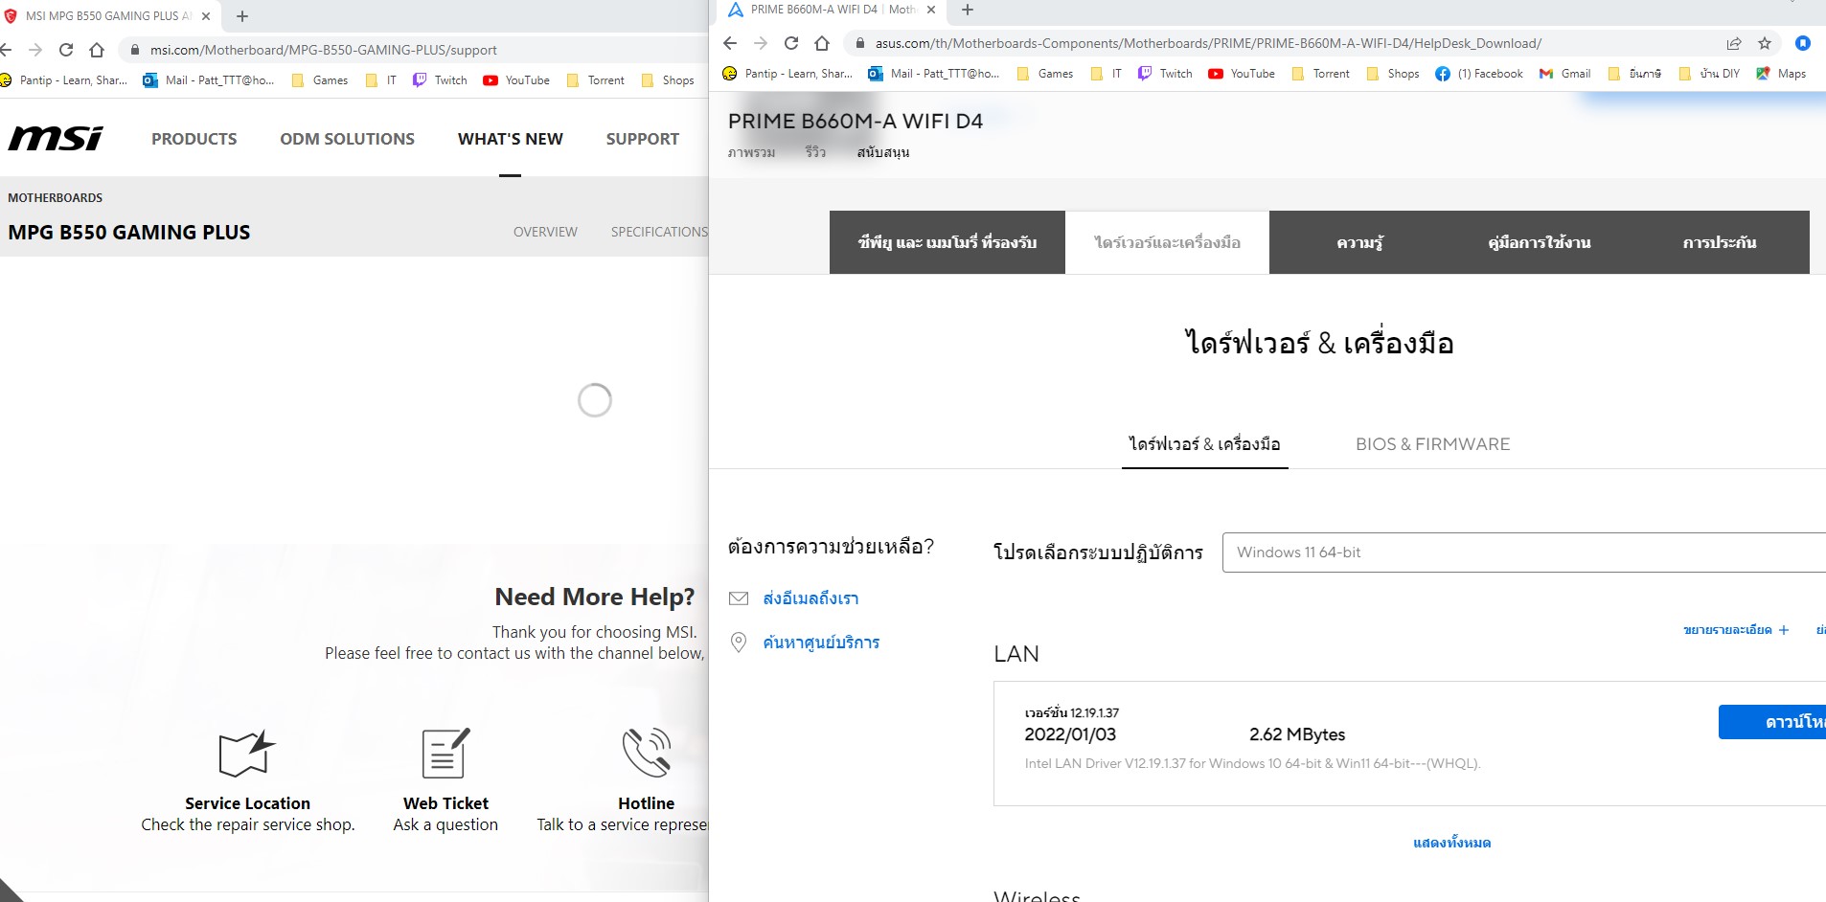
Task: Open Torrent bookmark folder in MSI window
Action: (x=595, y=80)
